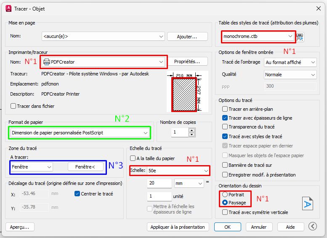This screenshot has width=327, height=238.
Task: Open printer Propriétés... button
Action: [x=187, y=62]
